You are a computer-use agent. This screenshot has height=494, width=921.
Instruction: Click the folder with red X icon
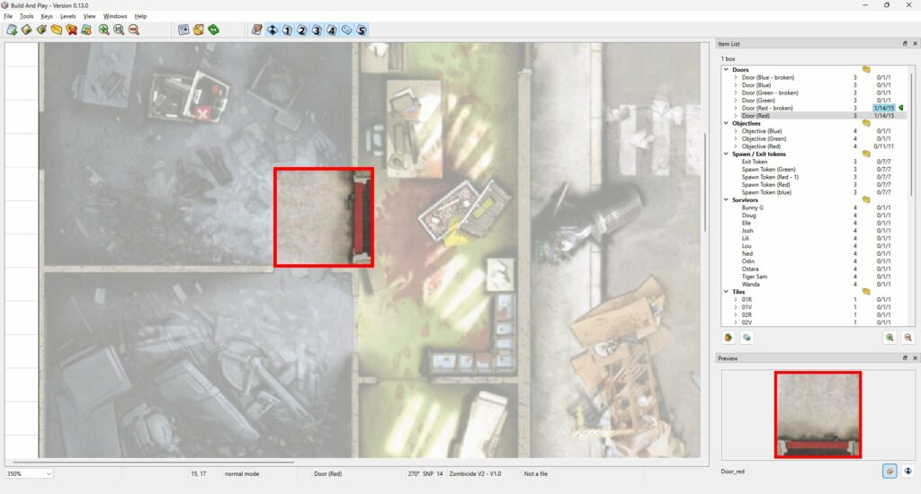click(72, 30)
